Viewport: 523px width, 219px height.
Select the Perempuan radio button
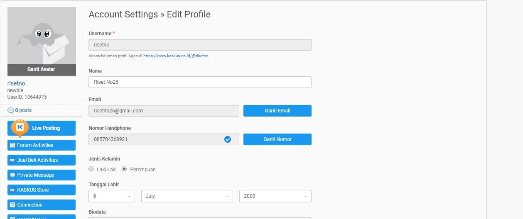coord(124,169)
